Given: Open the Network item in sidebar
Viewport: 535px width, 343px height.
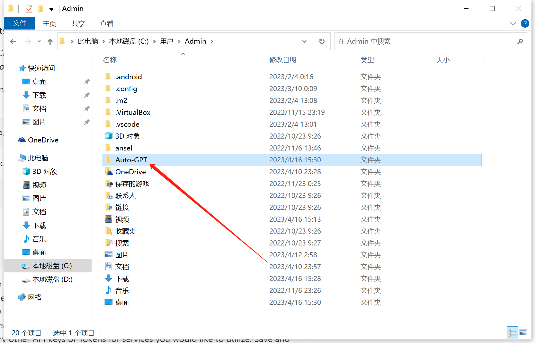Looking at the screenshot, I should pyautogui.click(x=34, y=297).
